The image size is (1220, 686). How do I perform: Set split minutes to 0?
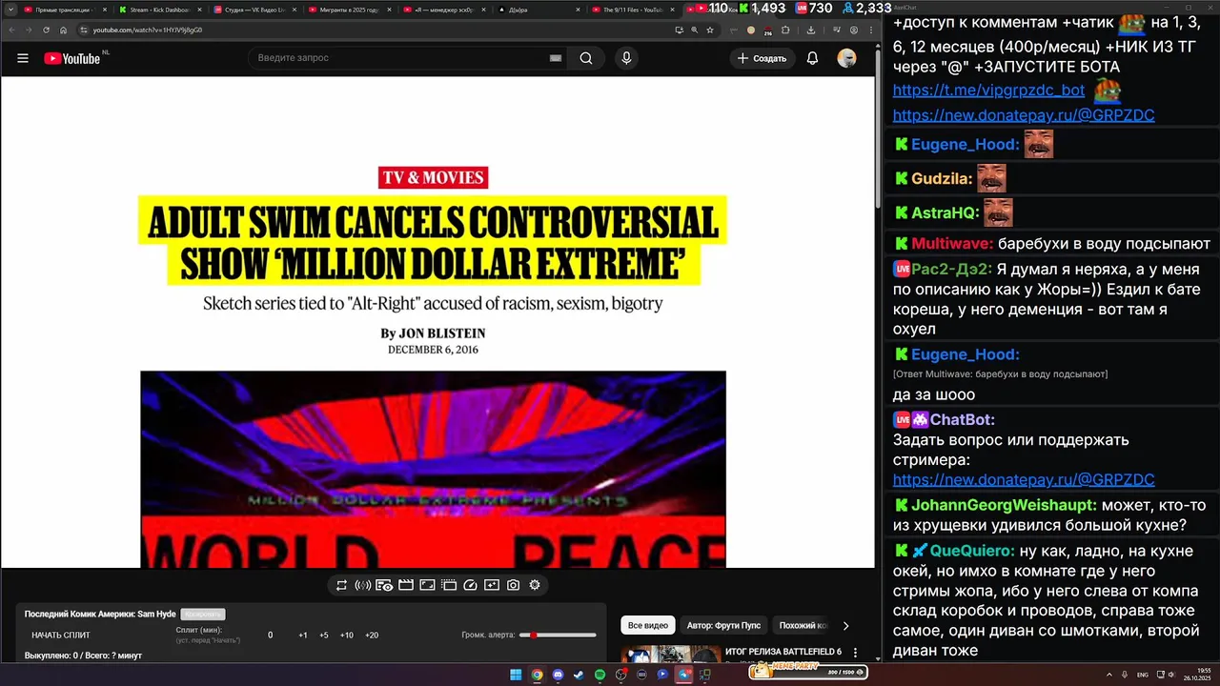pyautogui.click(x=270, y=635)
